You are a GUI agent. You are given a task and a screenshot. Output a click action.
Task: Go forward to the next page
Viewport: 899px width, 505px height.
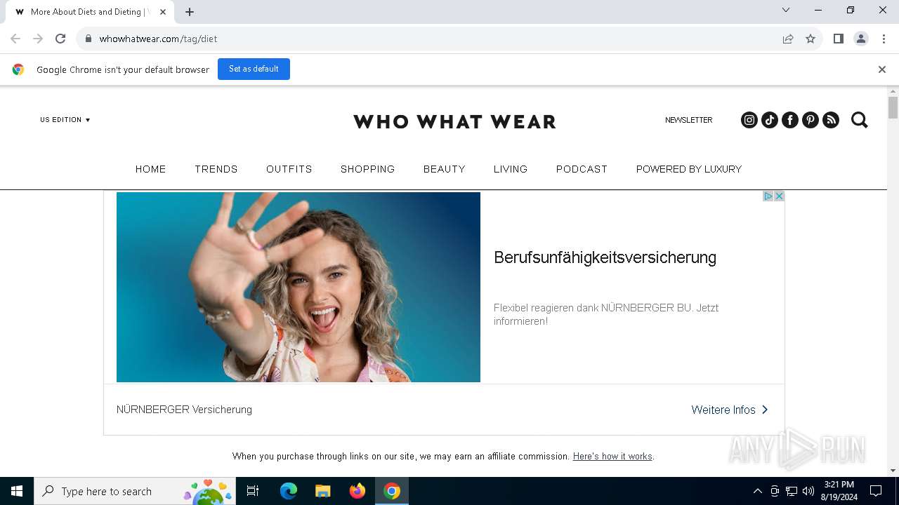[x=38, y=39]
